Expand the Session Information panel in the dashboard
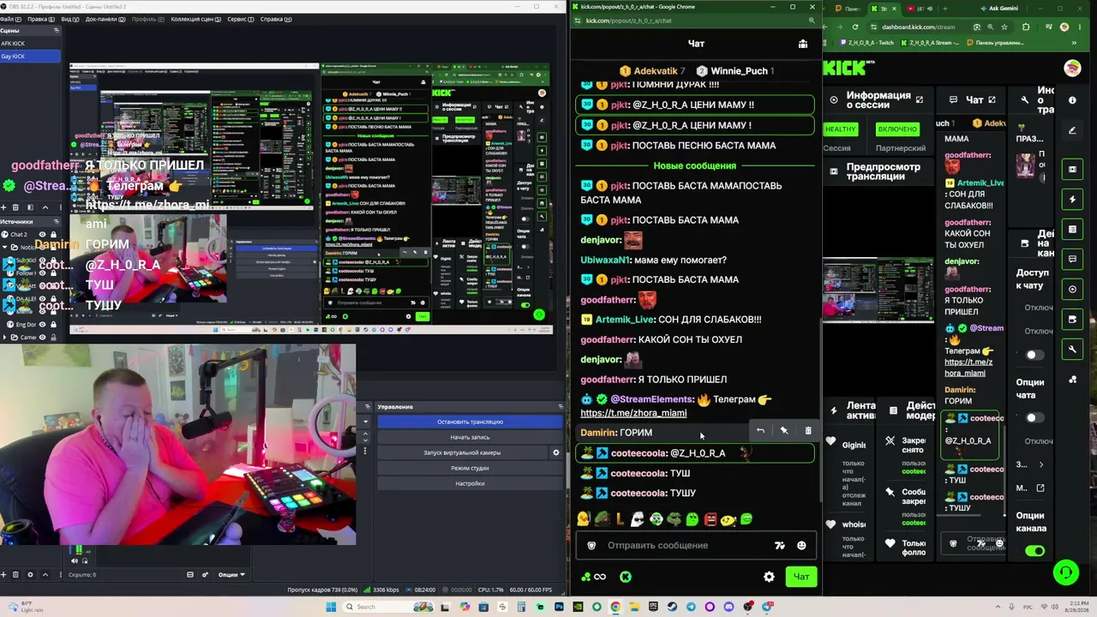Image resolution: width=1097 pixels, height=617 pixels. 920,100
